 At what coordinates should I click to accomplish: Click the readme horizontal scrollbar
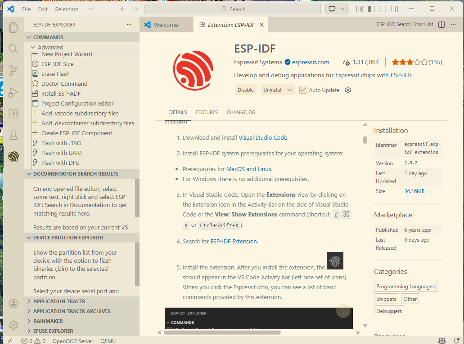tap(222, 332)
